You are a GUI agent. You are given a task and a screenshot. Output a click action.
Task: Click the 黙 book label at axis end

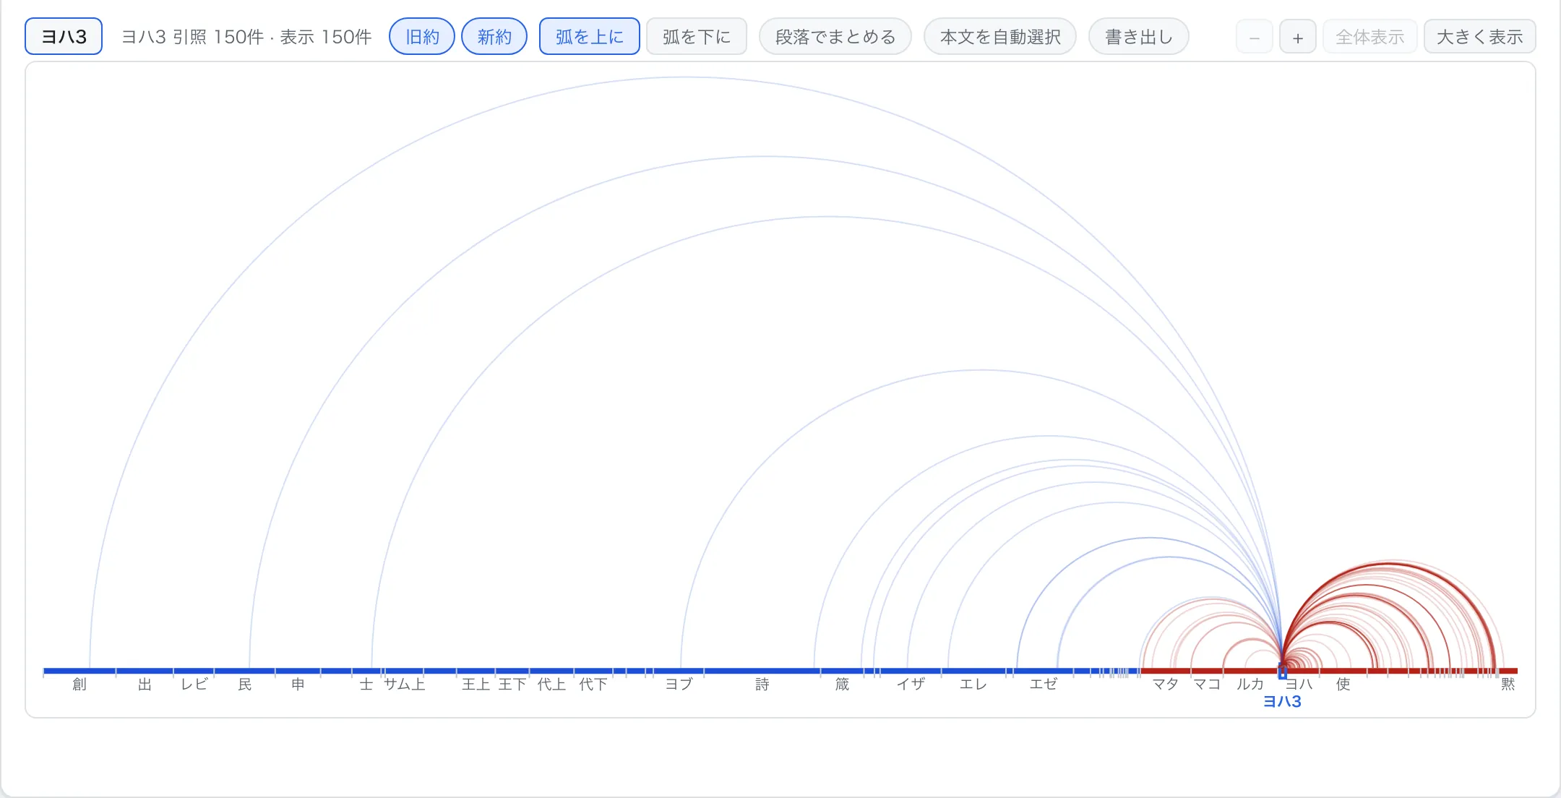tap(1508, 684)
